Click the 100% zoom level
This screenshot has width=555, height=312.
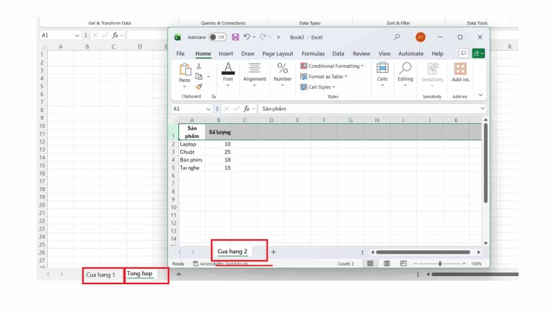[x=476, y=263]
